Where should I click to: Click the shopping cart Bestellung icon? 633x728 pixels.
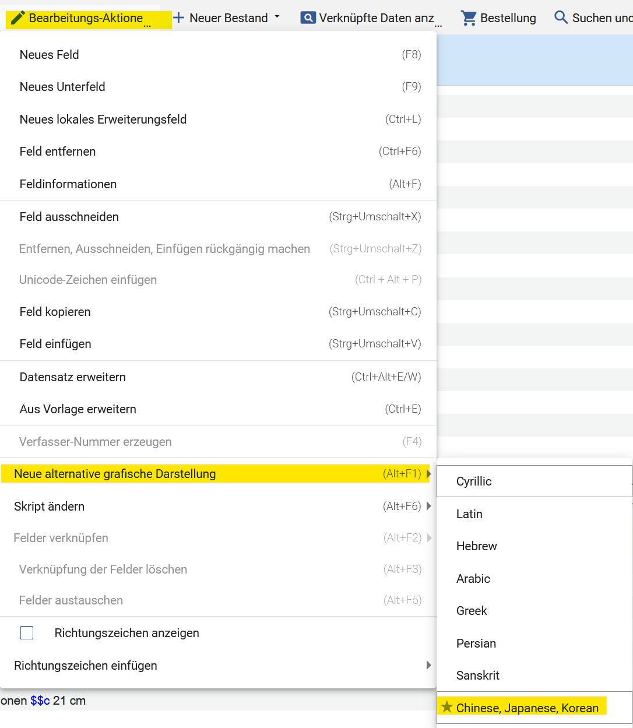tap(469, 18)
